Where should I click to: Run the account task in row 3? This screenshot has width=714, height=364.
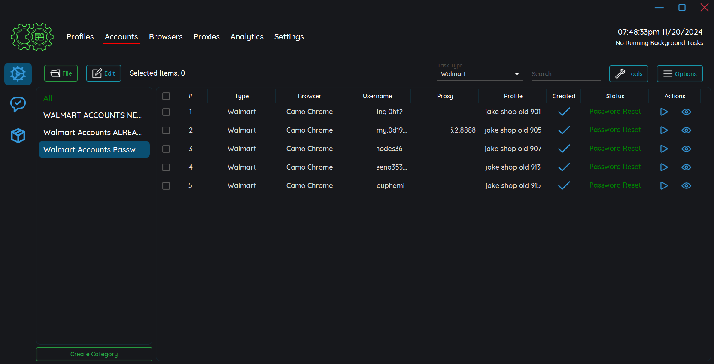tap(664, 149)
